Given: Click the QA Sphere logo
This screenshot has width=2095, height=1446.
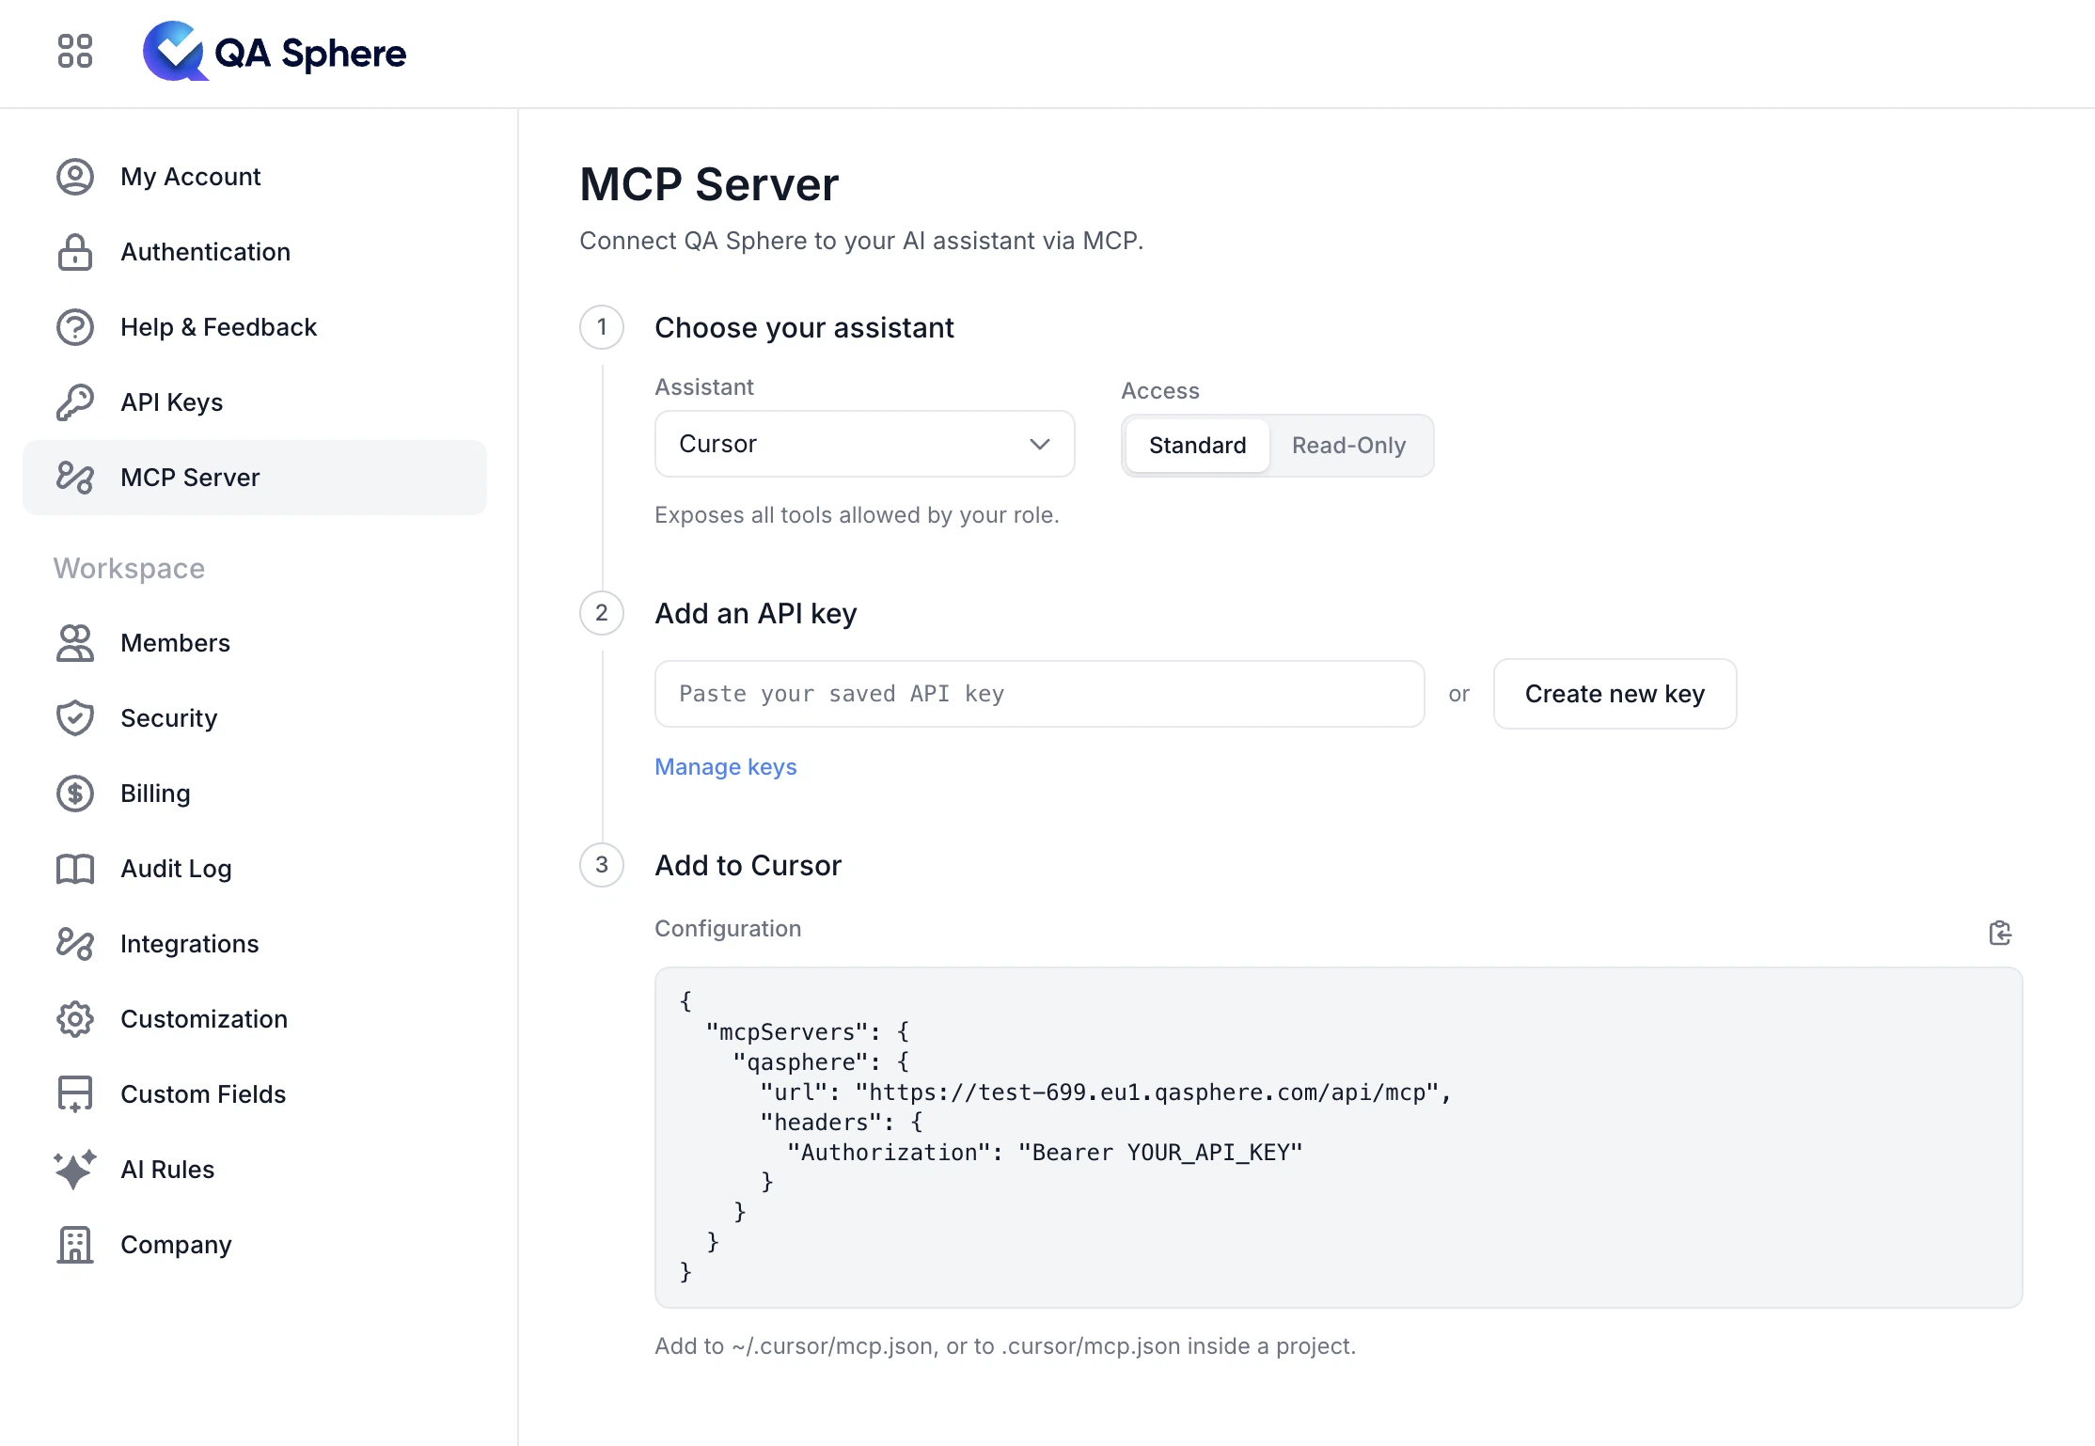Looking at the screenshot, I should click(275, 53).
